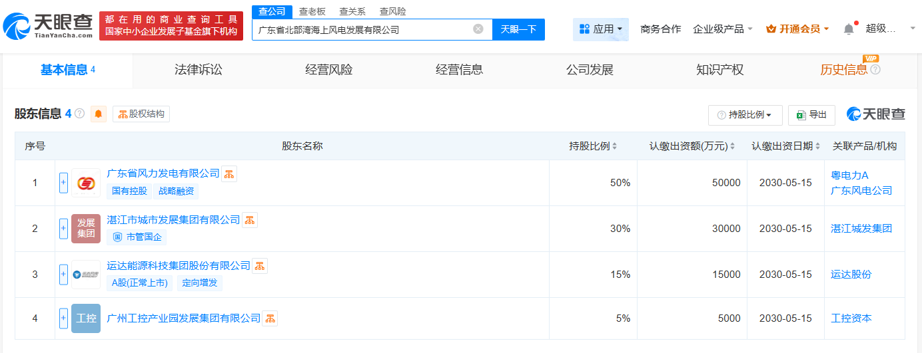Open equity chart icon beside 广州工控产业园发展集团有限公司

(x=270, y=318)
